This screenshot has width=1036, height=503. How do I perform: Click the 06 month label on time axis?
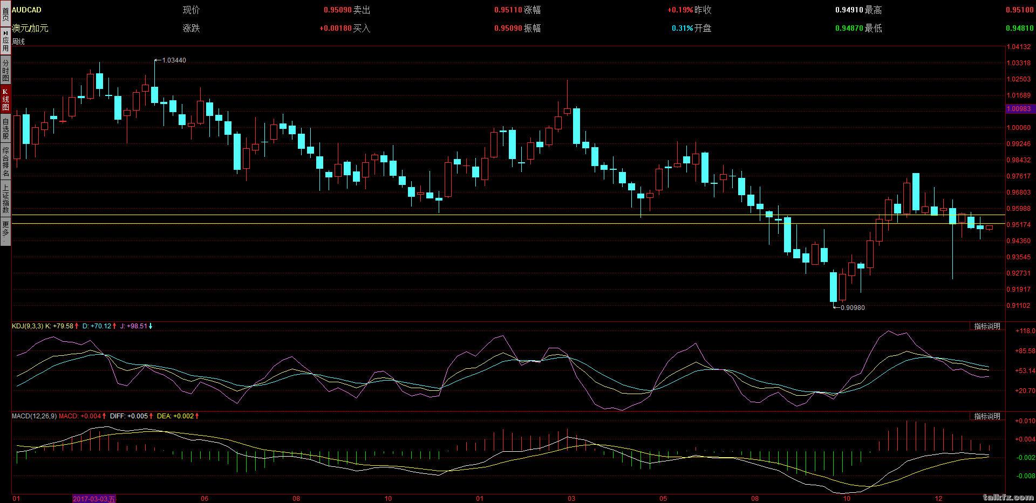[x=205, y=499]
